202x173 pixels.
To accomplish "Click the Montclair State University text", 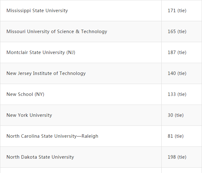I will [x=36, y=52].
